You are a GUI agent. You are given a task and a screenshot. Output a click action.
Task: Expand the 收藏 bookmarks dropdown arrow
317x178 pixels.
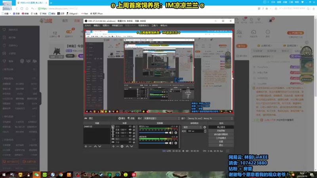pos(10,13)
